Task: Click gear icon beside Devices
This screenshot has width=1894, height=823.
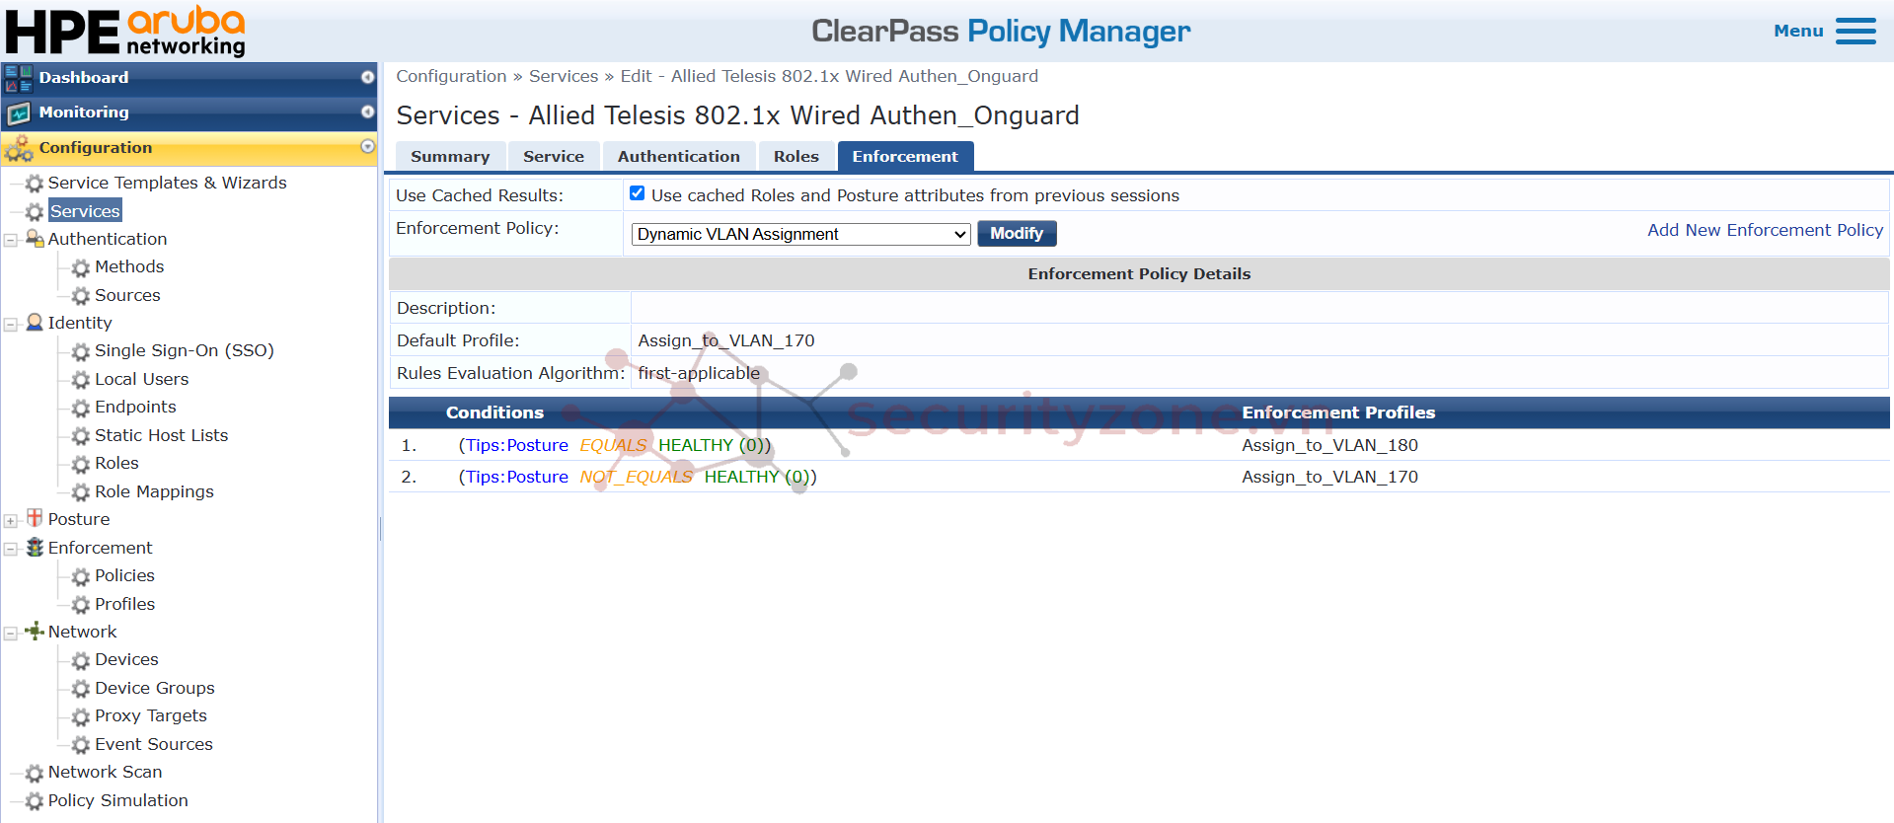Action: click(x=81, y=660)
